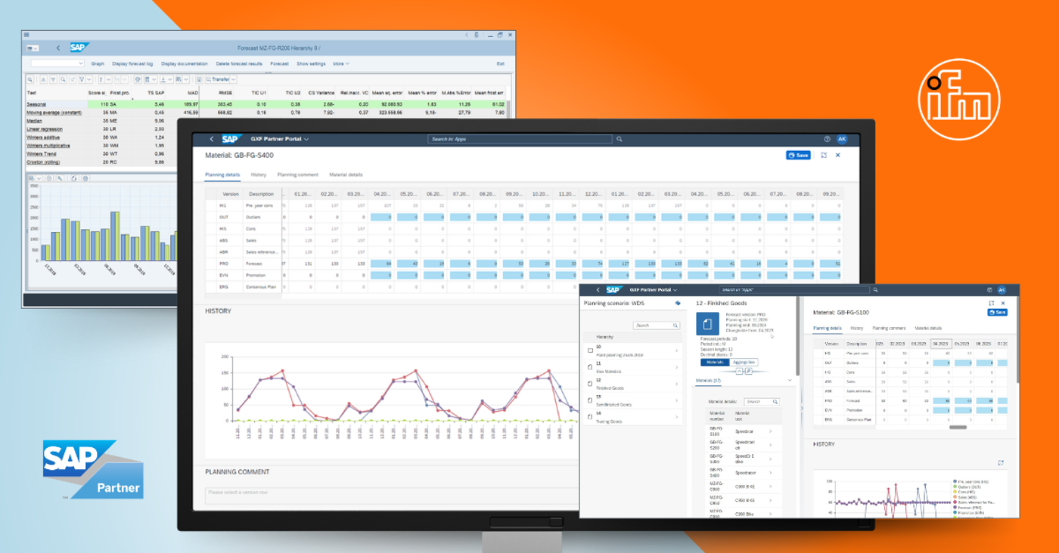Check the checkbox on hierarchy node 10 Plant planning
The image size is (1059, 553).
click(x=590, y=351)
